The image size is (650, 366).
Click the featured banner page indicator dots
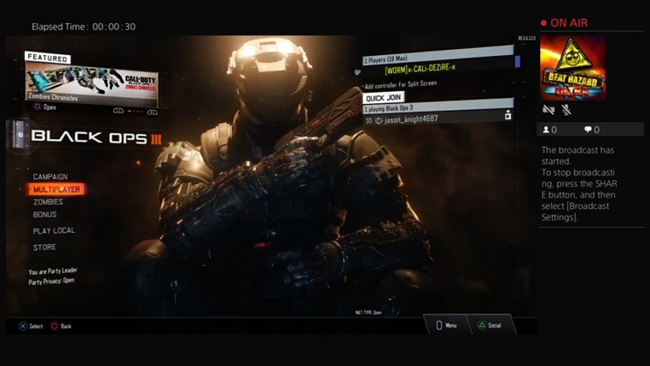click(x=135, y=111)
